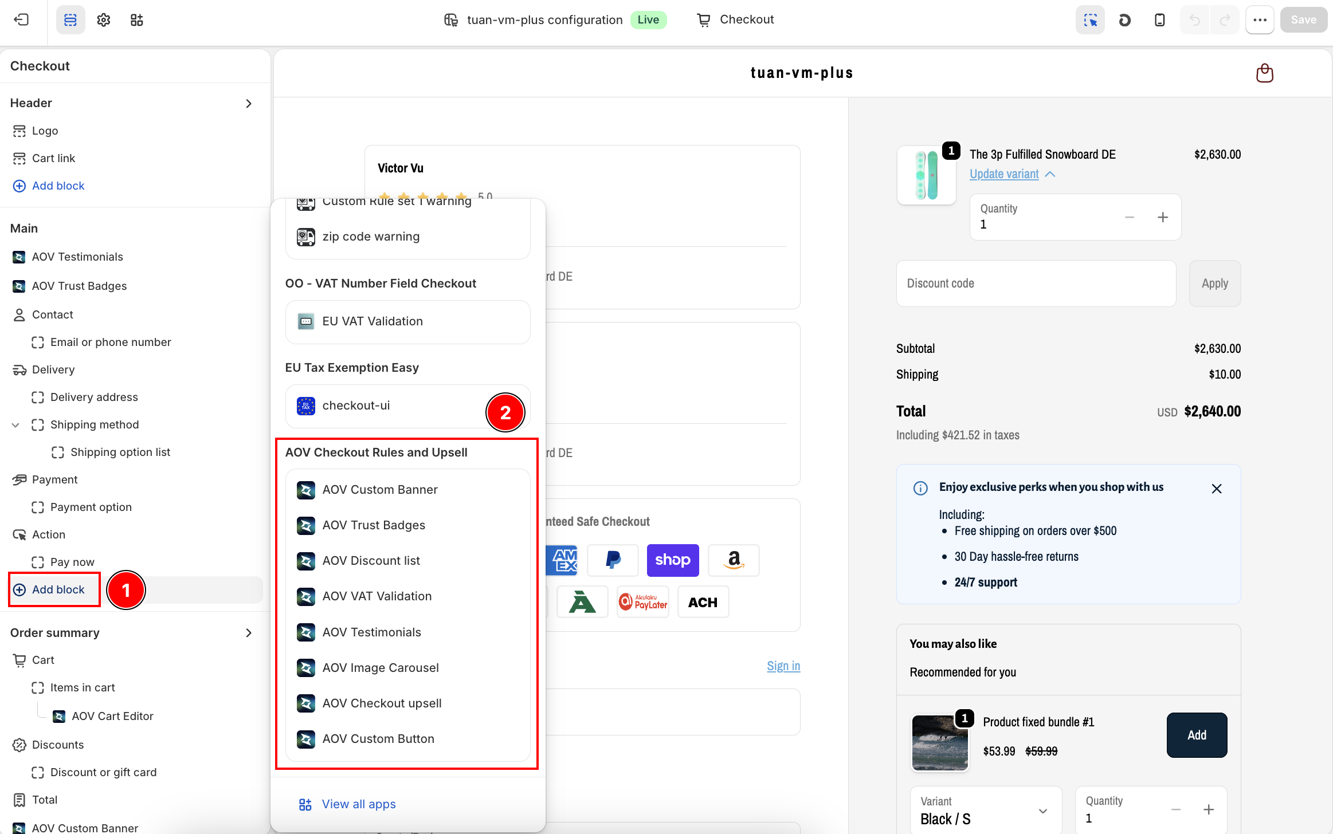Open View all apps link
This screenshot has width=1333, height=834.
click(x=347, y=804)
